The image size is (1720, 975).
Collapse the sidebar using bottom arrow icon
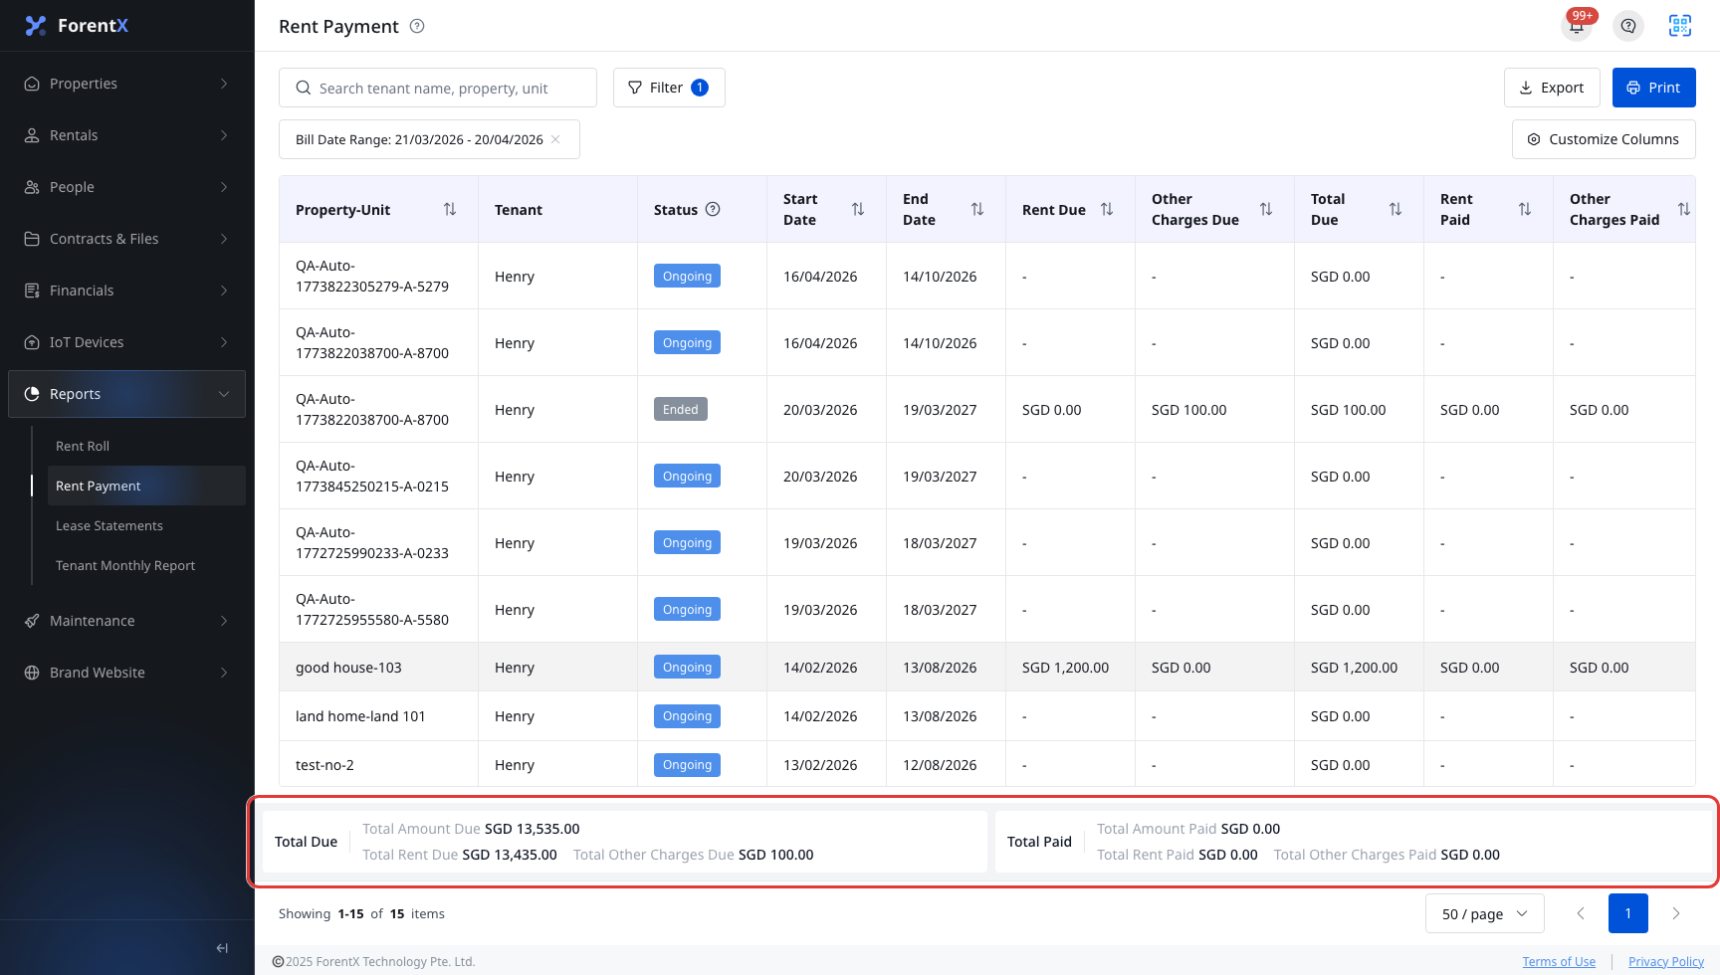tap(222, 948)
